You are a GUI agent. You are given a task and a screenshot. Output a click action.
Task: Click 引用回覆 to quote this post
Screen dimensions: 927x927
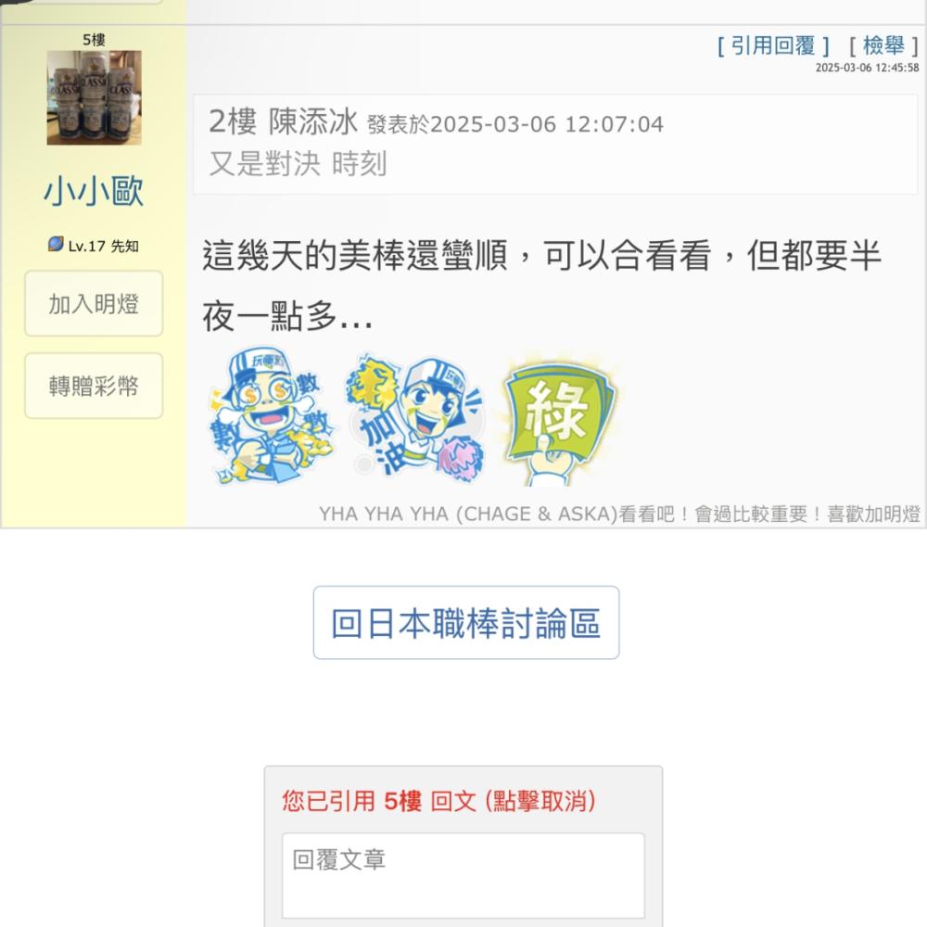773,45
